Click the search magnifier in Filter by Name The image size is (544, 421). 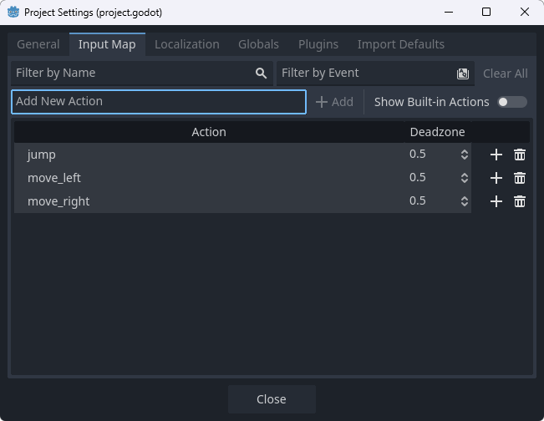(262, 74)
